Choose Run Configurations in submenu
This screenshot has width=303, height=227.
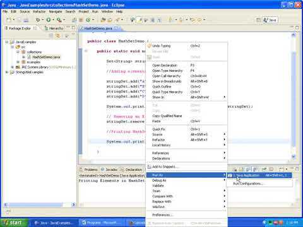[259, 183]
